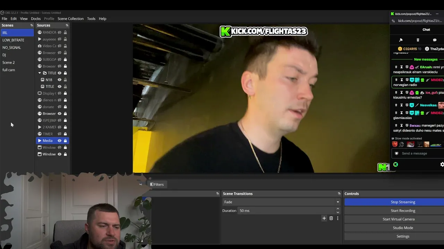The image size is (444, 249).
Task: Stop the stream
Action: pos(403,202)
